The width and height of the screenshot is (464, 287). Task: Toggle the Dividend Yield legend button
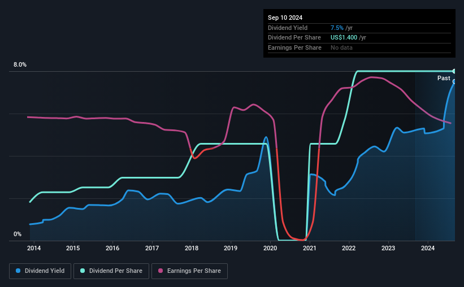(40, 271)
